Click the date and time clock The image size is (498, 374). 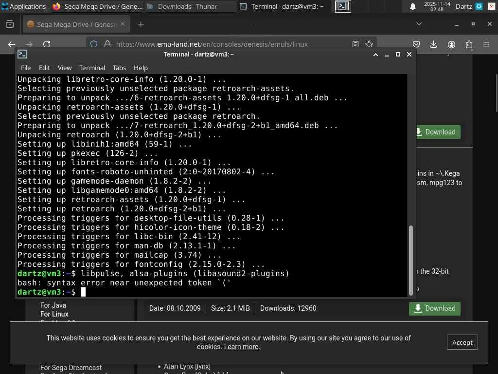pyautogui.click(x=437, y=6)
